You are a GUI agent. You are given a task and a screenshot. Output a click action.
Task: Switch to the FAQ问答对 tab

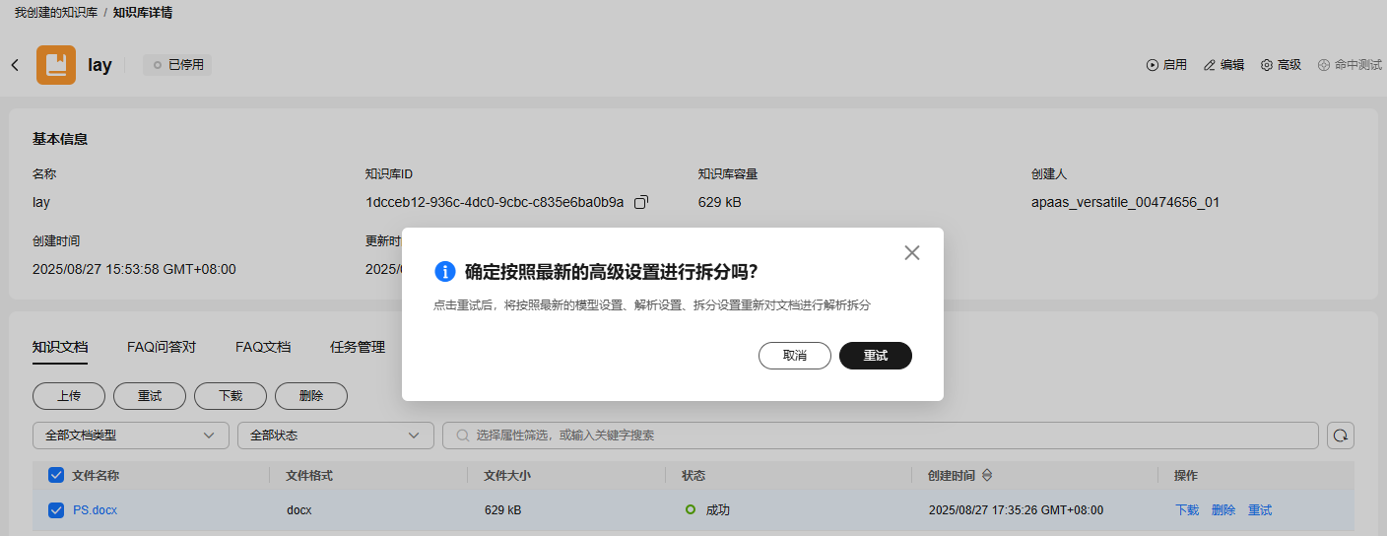pos(162,347)
